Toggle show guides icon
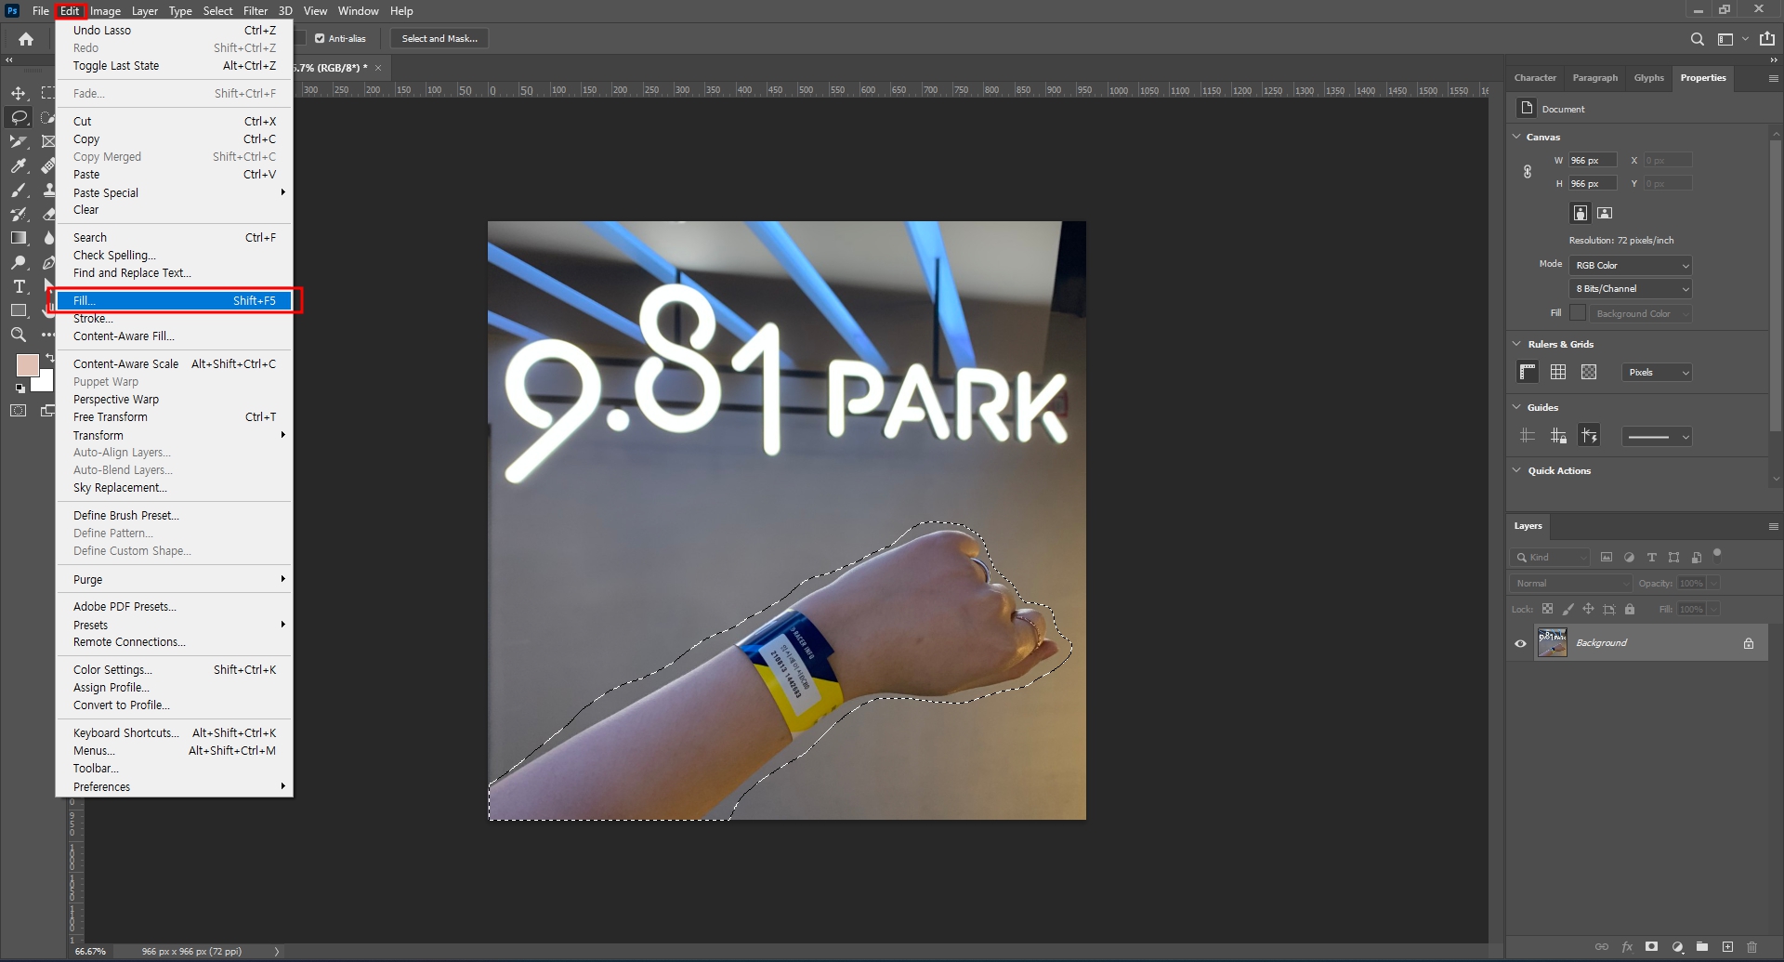 (x=1527, y=436)
